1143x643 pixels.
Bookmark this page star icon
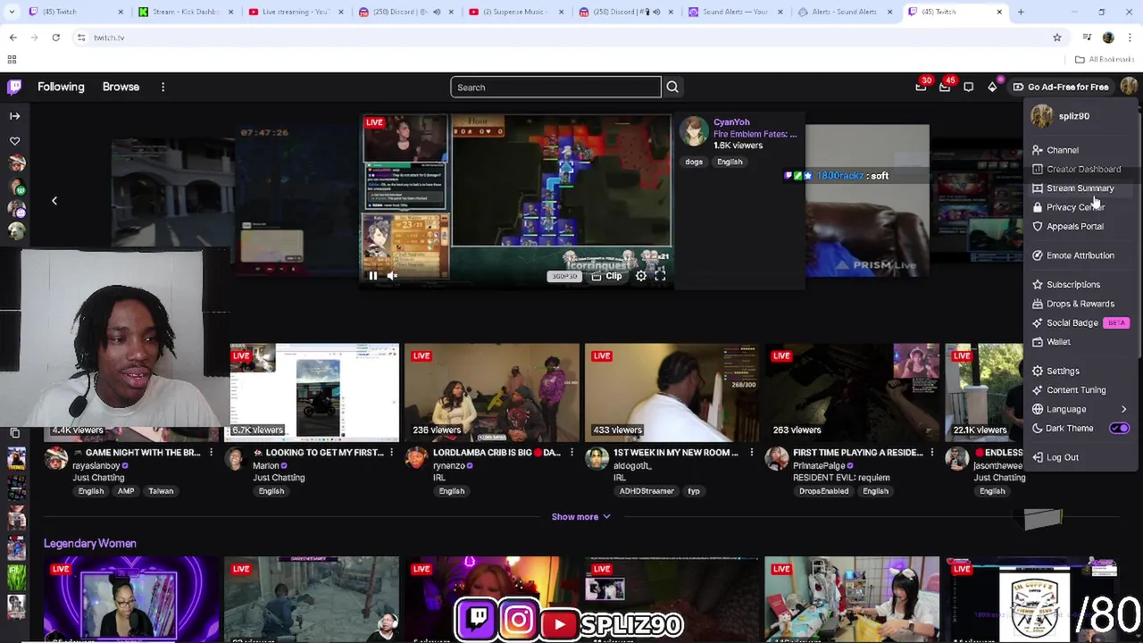tap(1057, 38)
